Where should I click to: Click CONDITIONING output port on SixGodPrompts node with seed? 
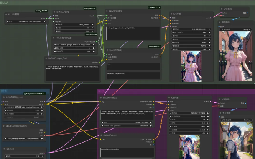tap(153, 102)
